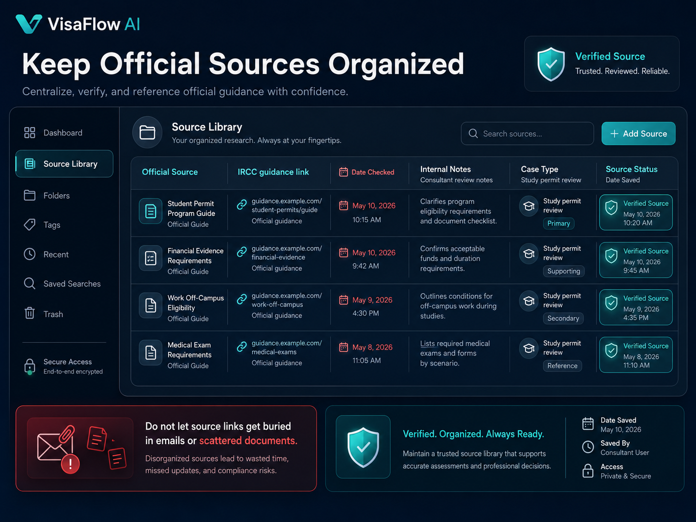Image resolution: width=696 pixels, height=522 pixels.
Task: Click the Reference case type tag
Action: click(562, 366)
